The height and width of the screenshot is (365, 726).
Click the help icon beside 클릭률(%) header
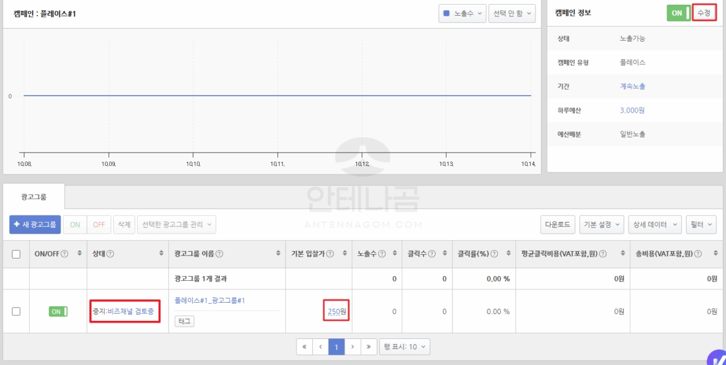pyautogui.click(x=494, y=254)
